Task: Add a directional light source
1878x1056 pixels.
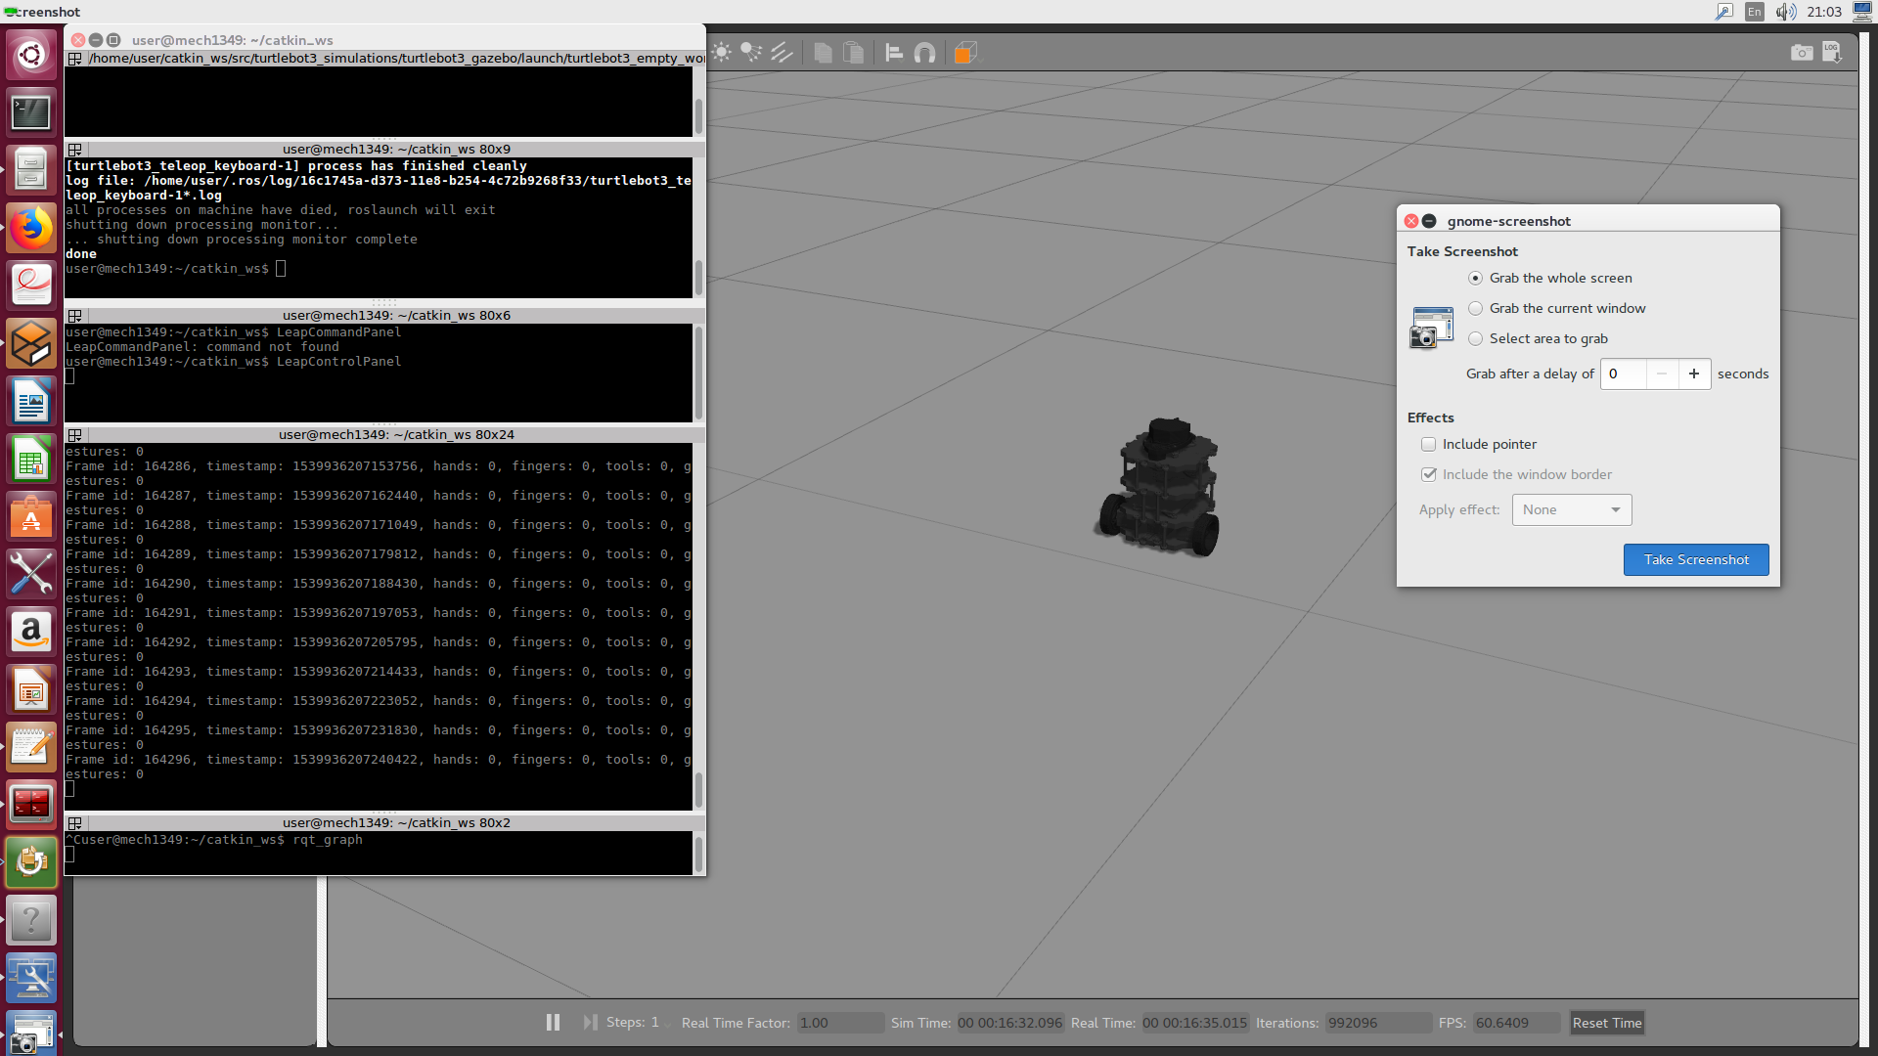Action: click(x=782, y=53)
